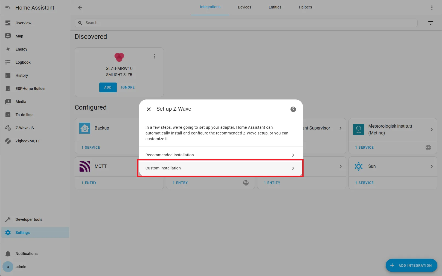Click the filter icon next to search
442x276 pixels.
[x=431, y=23]
